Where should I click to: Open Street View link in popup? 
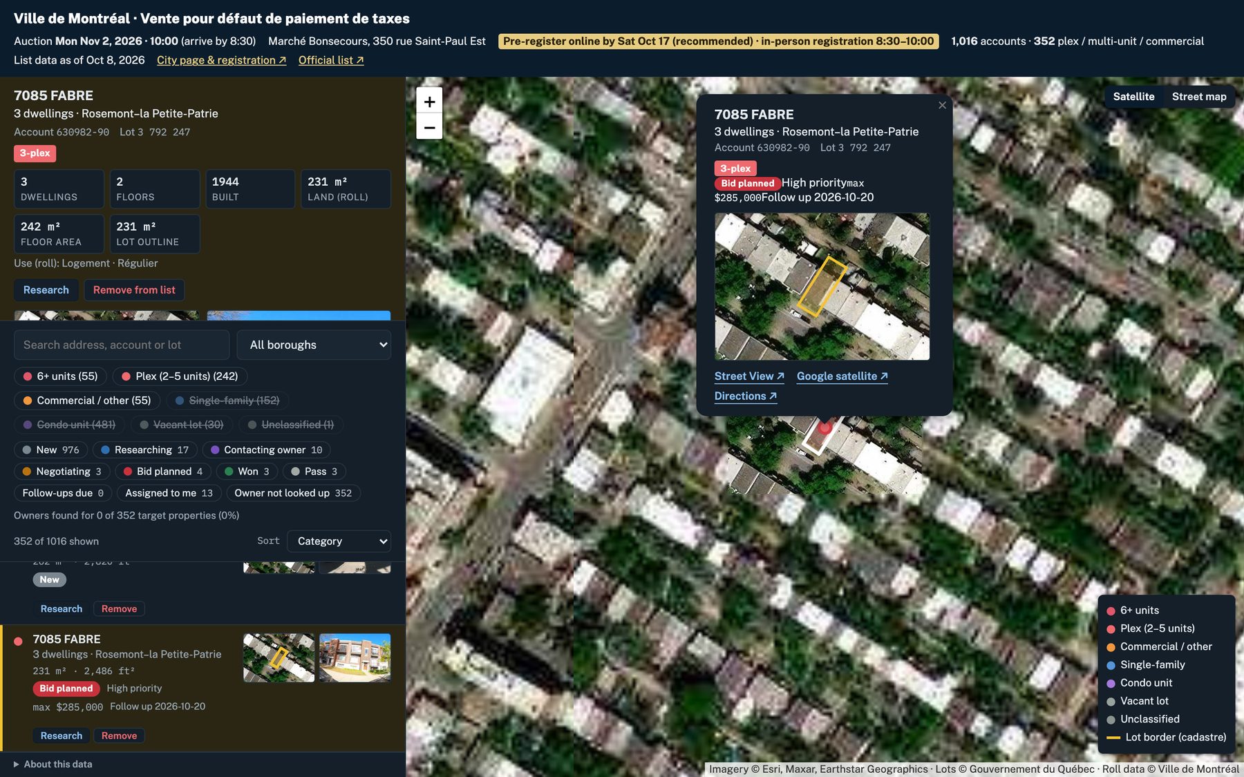tap(749, 376)
